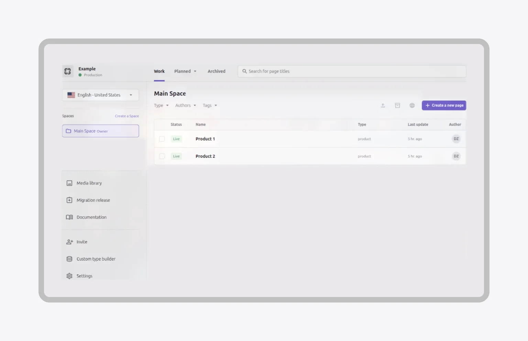The image size is (528, 341).
Task: Select the Migration release icon
Action: pyautogui.click(x=69, y=200)
